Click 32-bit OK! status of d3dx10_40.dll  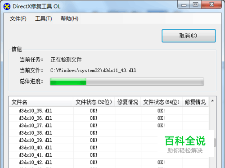click(x=94, y=148)
